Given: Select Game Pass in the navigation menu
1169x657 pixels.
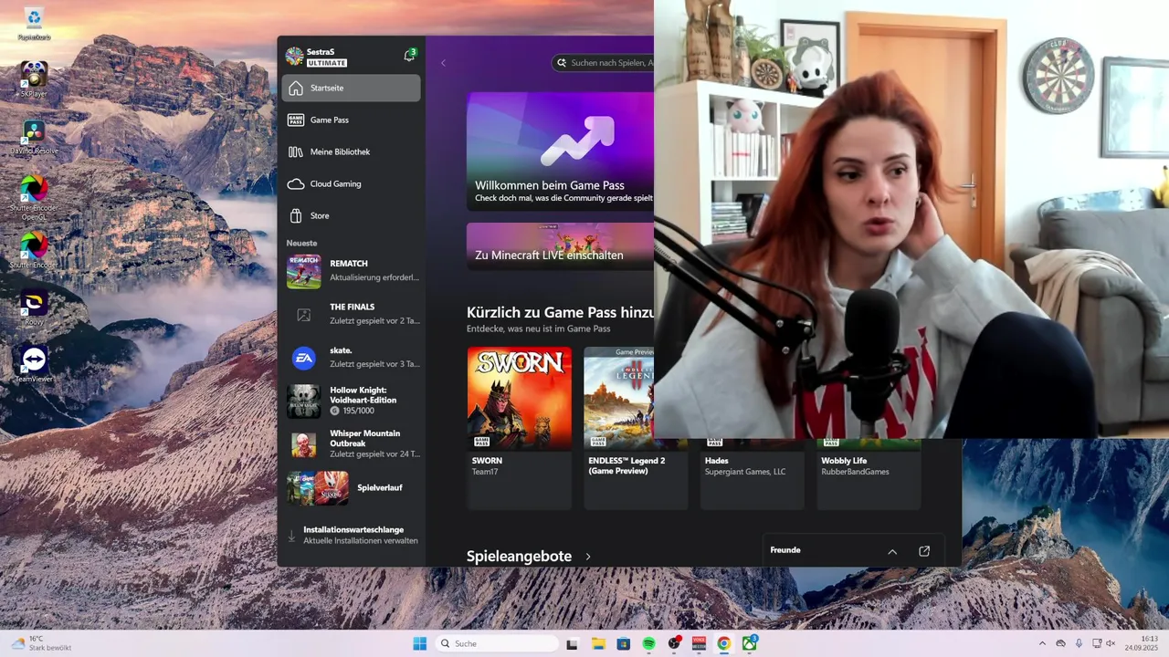Looking at the screenshot, I should (x=351, y=120).
